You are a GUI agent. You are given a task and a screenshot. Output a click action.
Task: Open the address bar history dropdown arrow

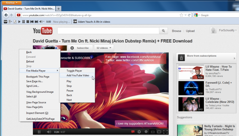click(x=185, y=15)
